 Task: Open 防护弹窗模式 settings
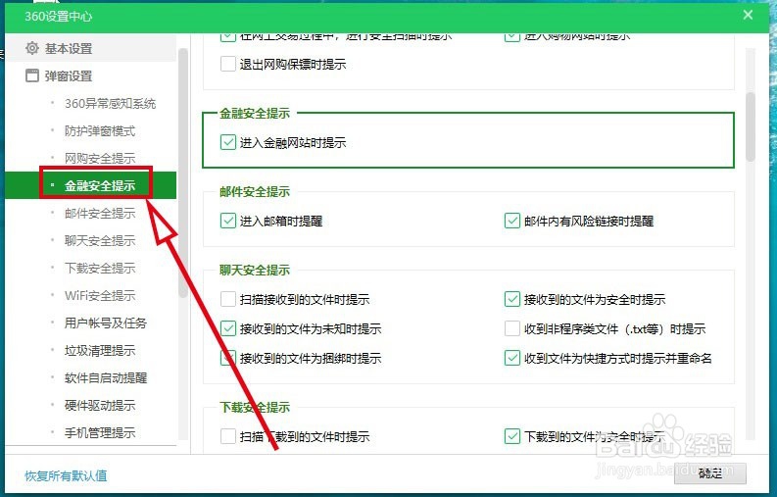click(x=100, y=131)
